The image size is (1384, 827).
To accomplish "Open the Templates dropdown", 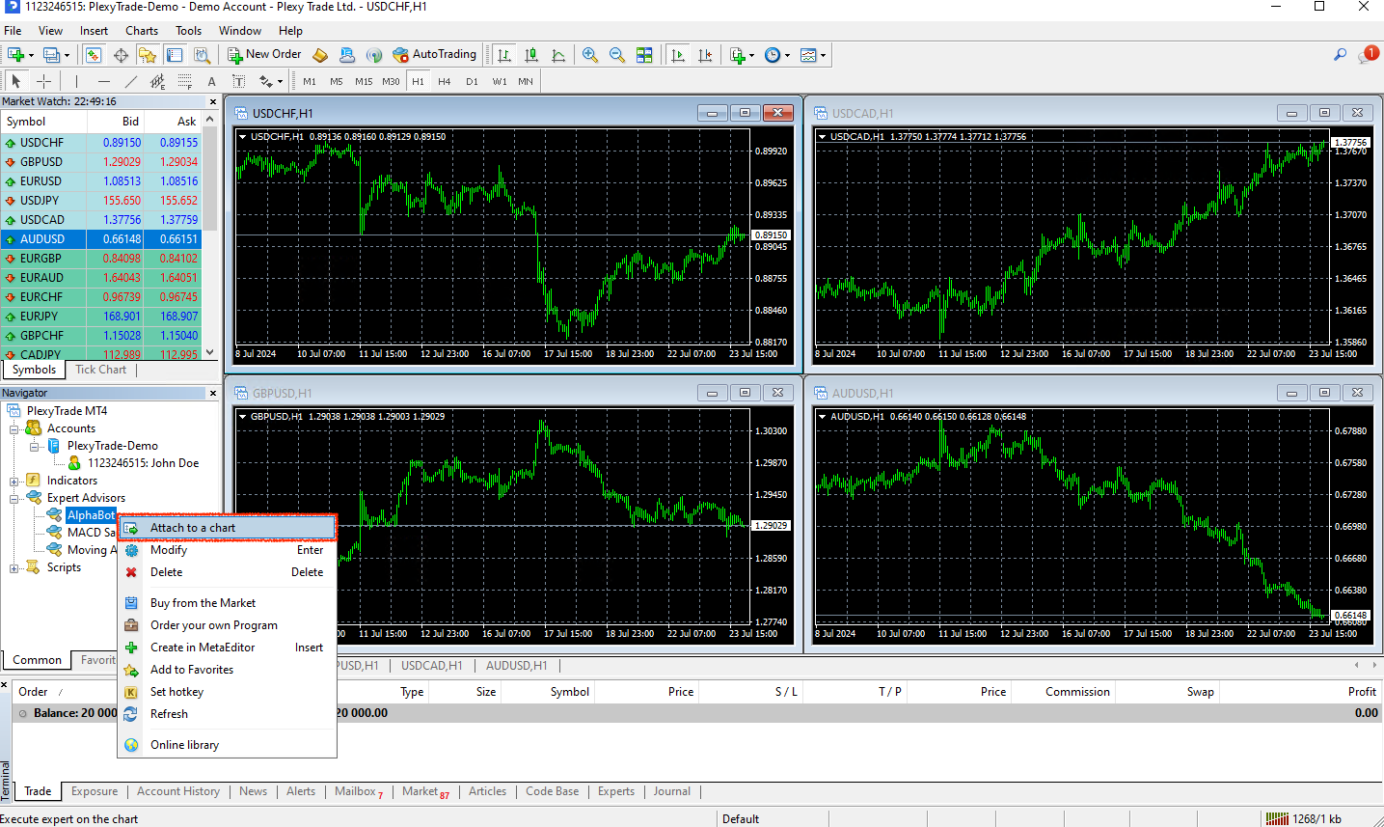I will 812,55.
